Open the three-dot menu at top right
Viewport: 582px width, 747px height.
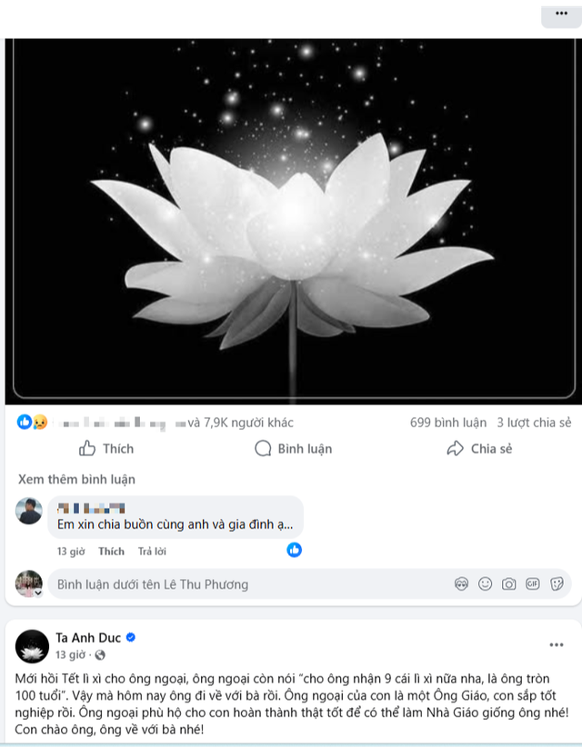pyautogui.click(x=556, y=15)
